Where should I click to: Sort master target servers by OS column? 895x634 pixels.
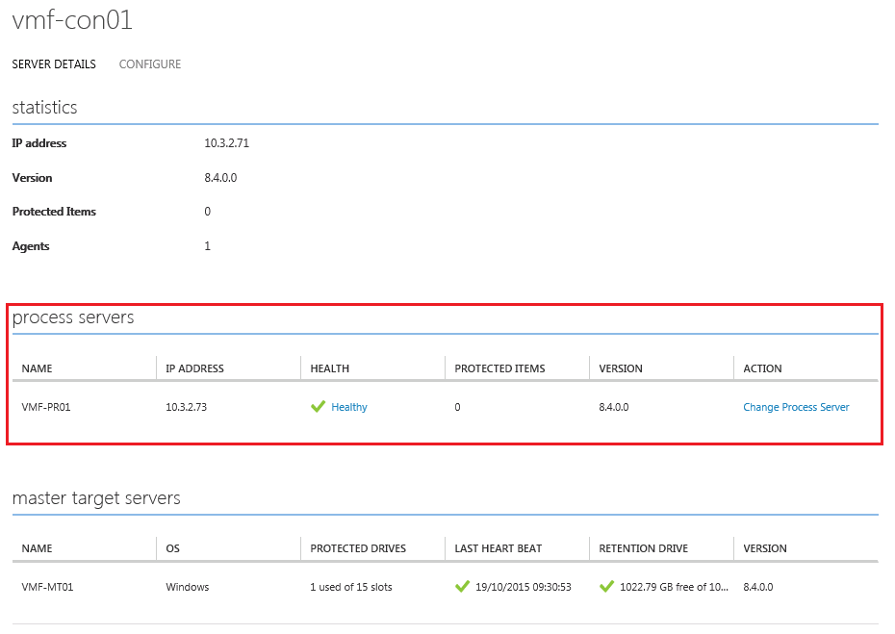[x=173, y=548]
